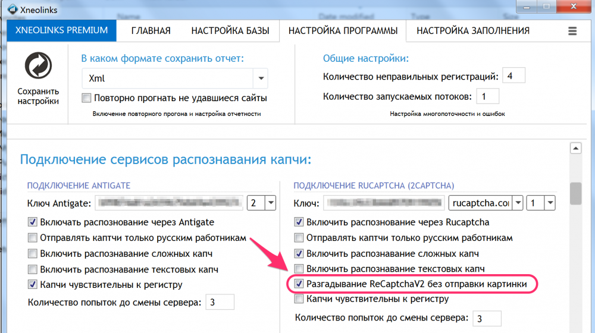595x333 pixels.
Task: Open the hamburger menu icon
Action: pyautogui.click(x=572, y=31)
